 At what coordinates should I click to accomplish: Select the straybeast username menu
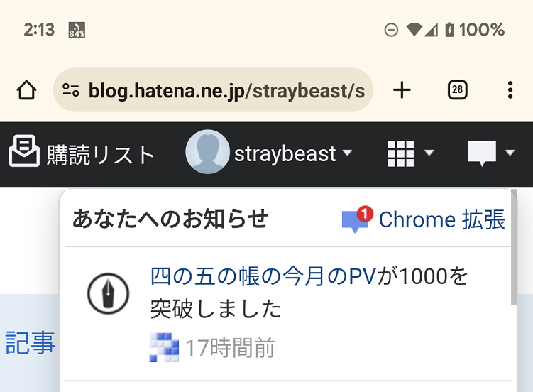tap(285, 153)
